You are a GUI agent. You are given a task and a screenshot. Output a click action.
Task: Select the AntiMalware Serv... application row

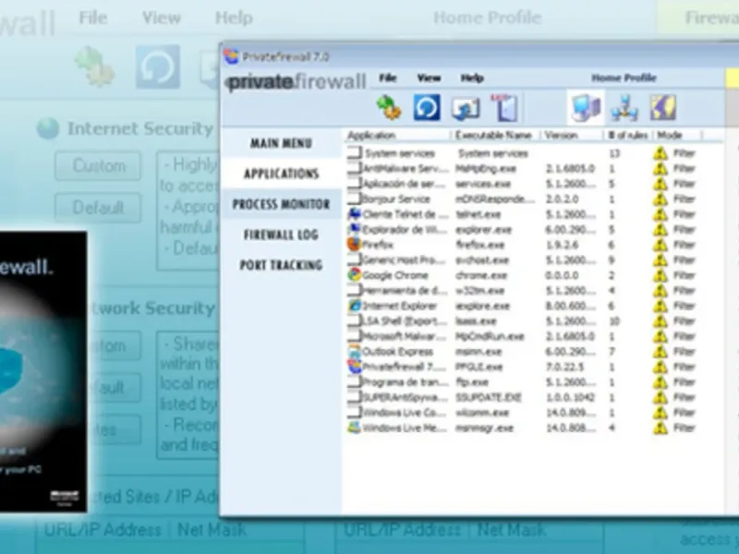tap(523, 168)
